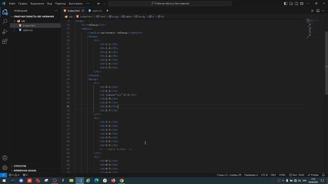Open the Accounts menu icon
The height and width of the screenshot is (184, 328).
pyautogui.click(x=5, y=158)
